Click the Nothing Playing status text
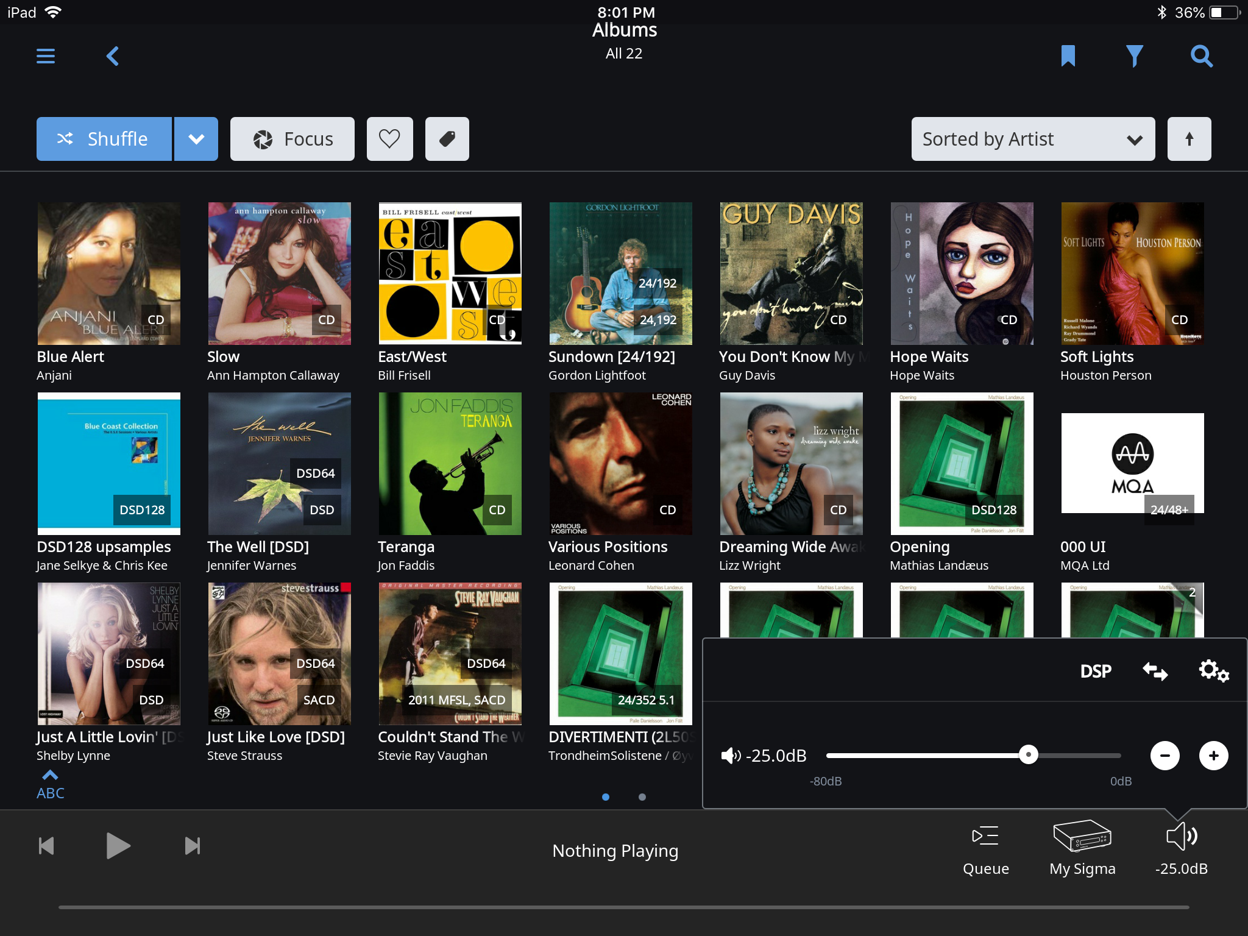 tap(615, 851)
